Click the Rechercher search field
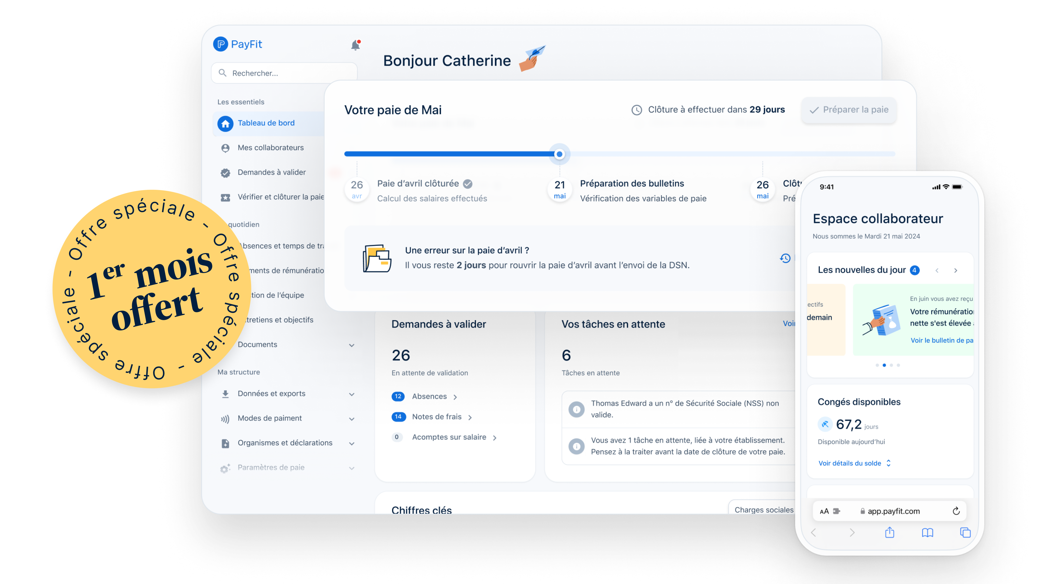The width and height of the screenshot is (1039, 584). (284, 73)
